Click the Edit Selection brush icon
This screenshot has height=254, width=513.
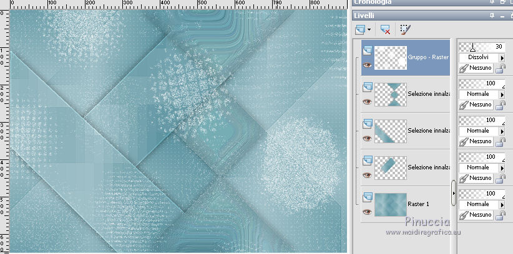pos(404,30)
